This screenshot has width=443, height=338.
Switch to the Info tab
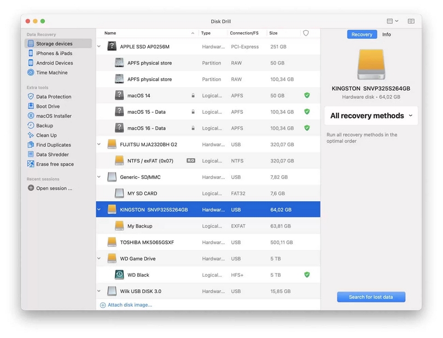tap(387, 34)
